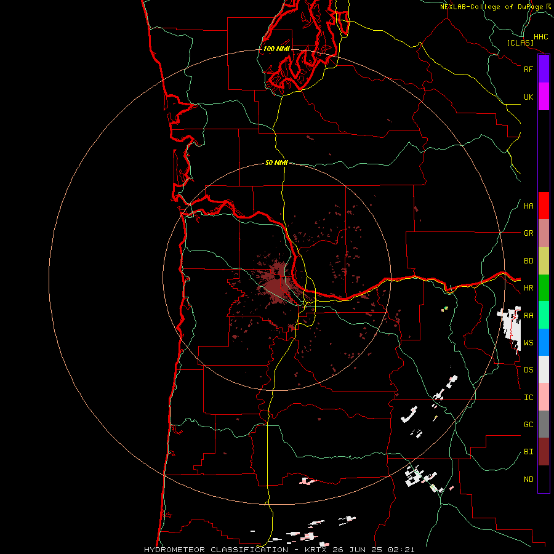The height and width of the screenshot is (554, 554).
Task: Click the ND black legend swatch
Action: tap(544, 479)
